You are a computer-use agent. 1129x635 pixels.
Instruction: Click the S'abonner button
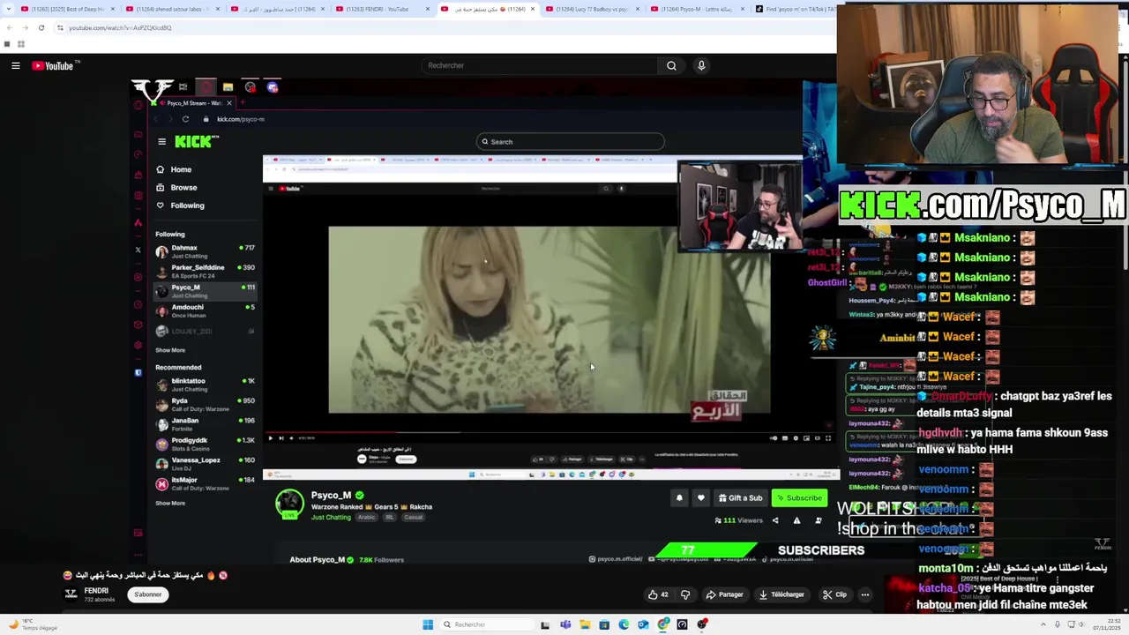[147, 594]
